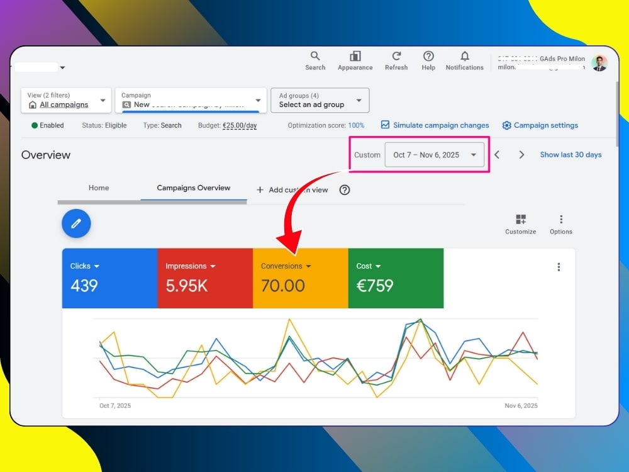
Task: Go to the next date range
Action: point(521,155)
